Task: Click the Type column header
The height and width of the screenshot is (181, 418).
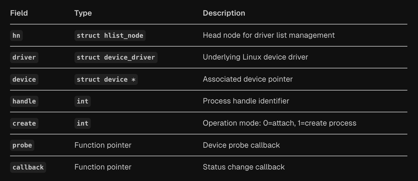Action: (83, 13)
